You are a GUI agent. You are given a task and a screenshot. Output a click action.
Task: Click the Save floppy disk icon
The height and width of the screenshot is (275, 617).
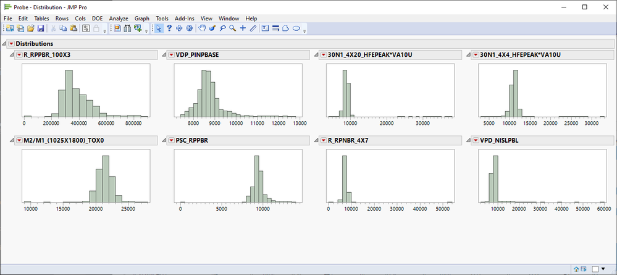tap(41, 28)
